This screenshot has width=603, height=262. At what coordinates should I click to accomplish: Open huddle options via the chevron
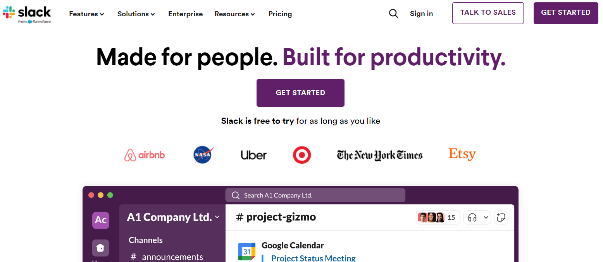(485, 217)
